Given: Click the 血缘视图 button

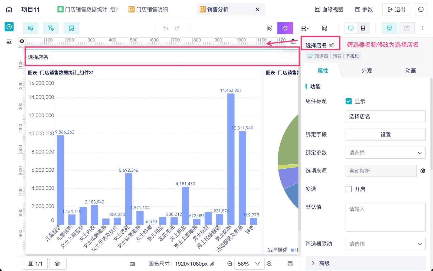Looking at the screenshot, I should click(x=329, y=9).
